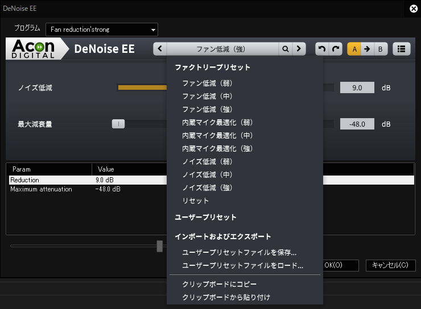Click the horizontal parameter slider thumb below the table
This screenshot has width=421, height=309.
pyautogui.click(x=159, y=246)
